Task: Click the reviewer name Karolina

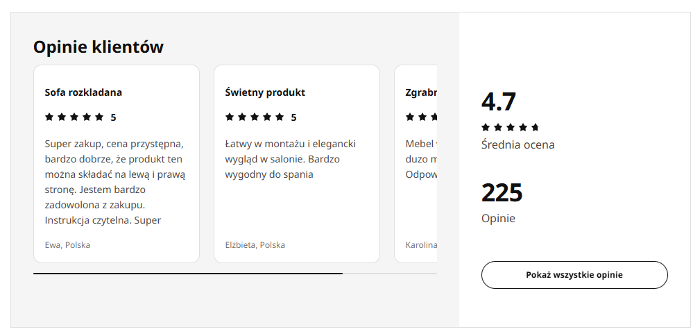Action: (421, 245)
